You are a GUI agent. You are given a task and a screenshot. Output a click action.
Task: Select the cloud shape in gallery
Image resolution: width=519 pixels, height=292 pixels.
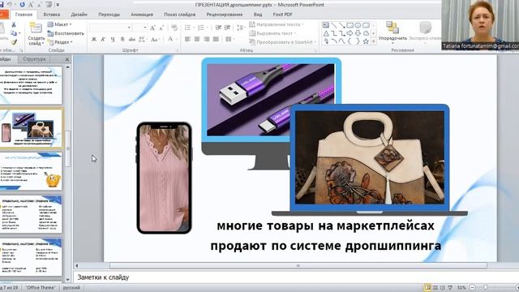point(366,33)
